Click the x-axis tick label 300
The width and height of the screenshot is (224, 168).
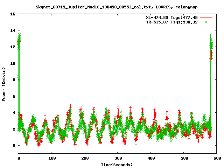coord(118,158)
